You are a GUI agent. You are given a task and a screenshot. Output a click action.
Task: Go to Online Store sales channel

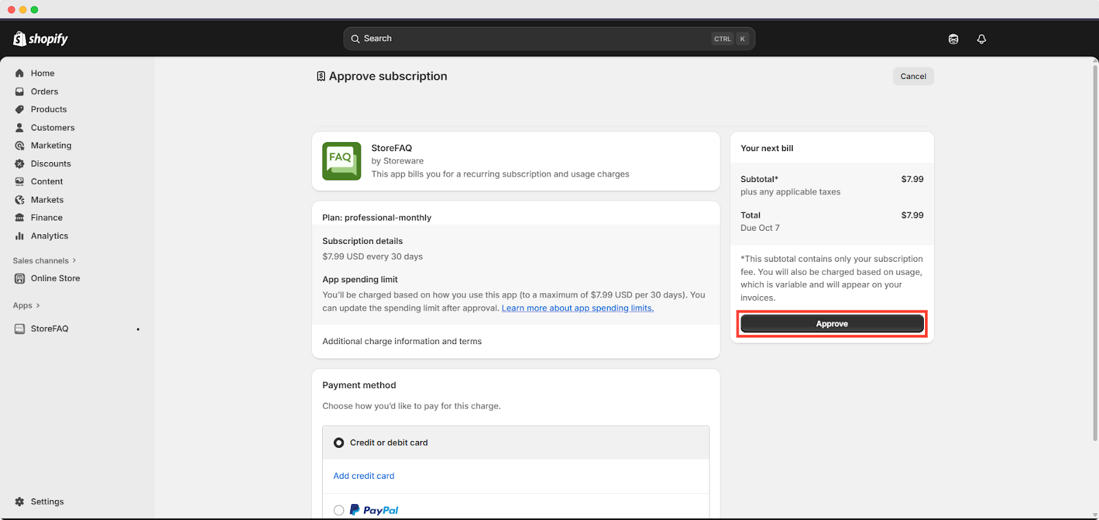pos(55,278)
